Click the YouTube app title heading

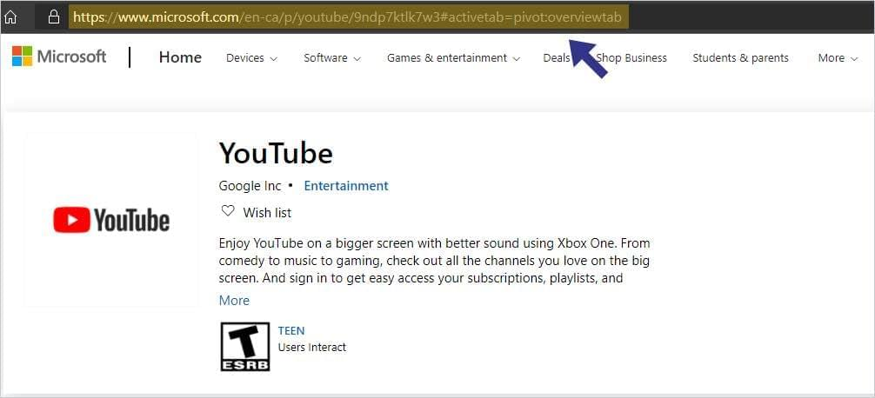point(276,153)
